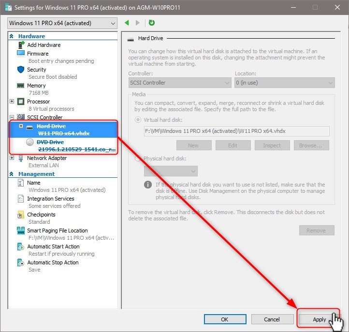
Task: Click the Browse... button
Action: (x=311, y=145)
